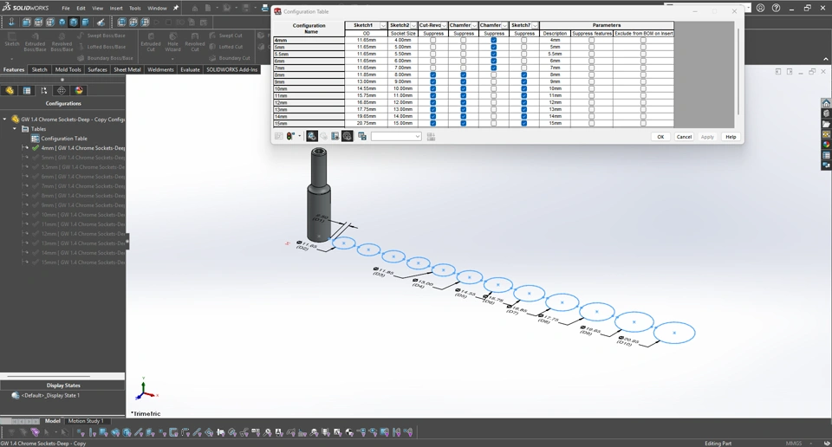Viewport: 832px width, 447px height.
Task: Click the 13mm Description cell
Action: coord(555,109)
